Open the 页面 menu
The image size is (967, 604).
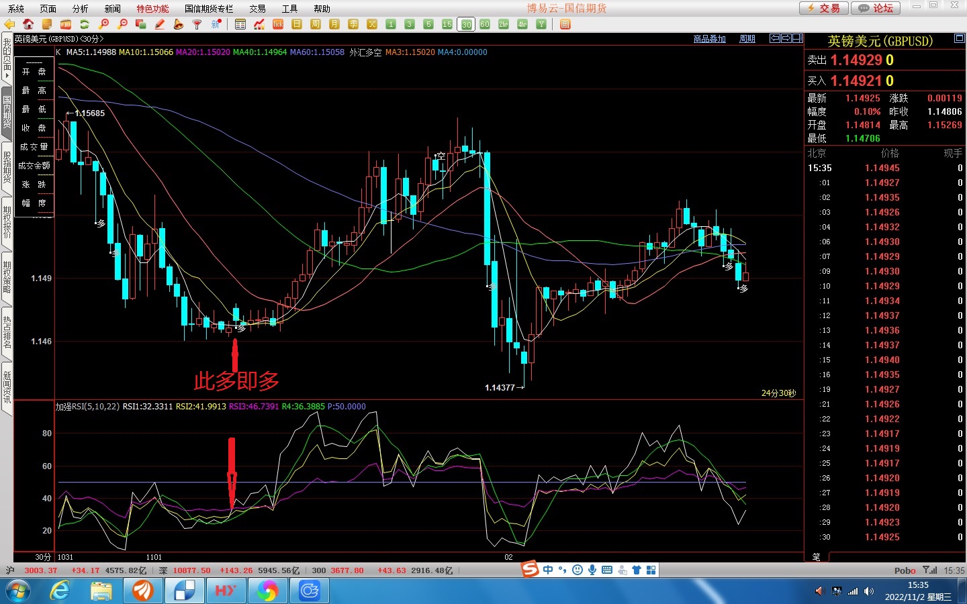(x=48, y=9)
